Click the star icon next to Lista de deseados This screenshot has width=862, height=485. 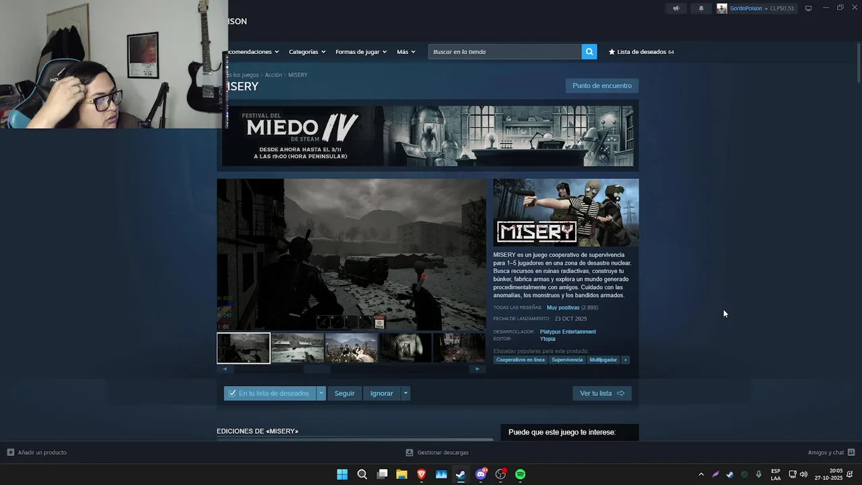[x=612, y=52]
